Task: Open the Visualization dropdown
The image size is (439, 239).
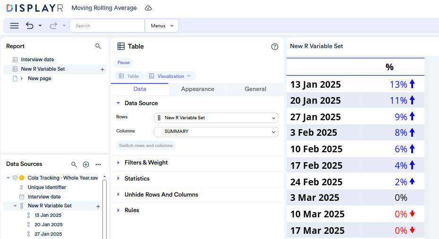Action: click(170, 76)
